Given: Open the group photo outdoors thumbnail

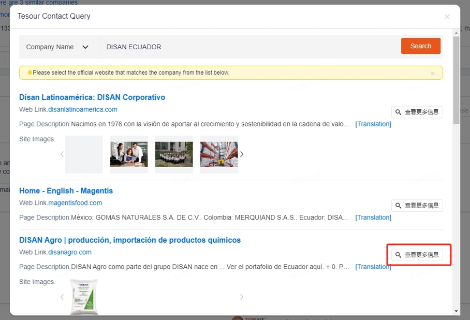Looking at the screenshot, I should coord(174,154).
